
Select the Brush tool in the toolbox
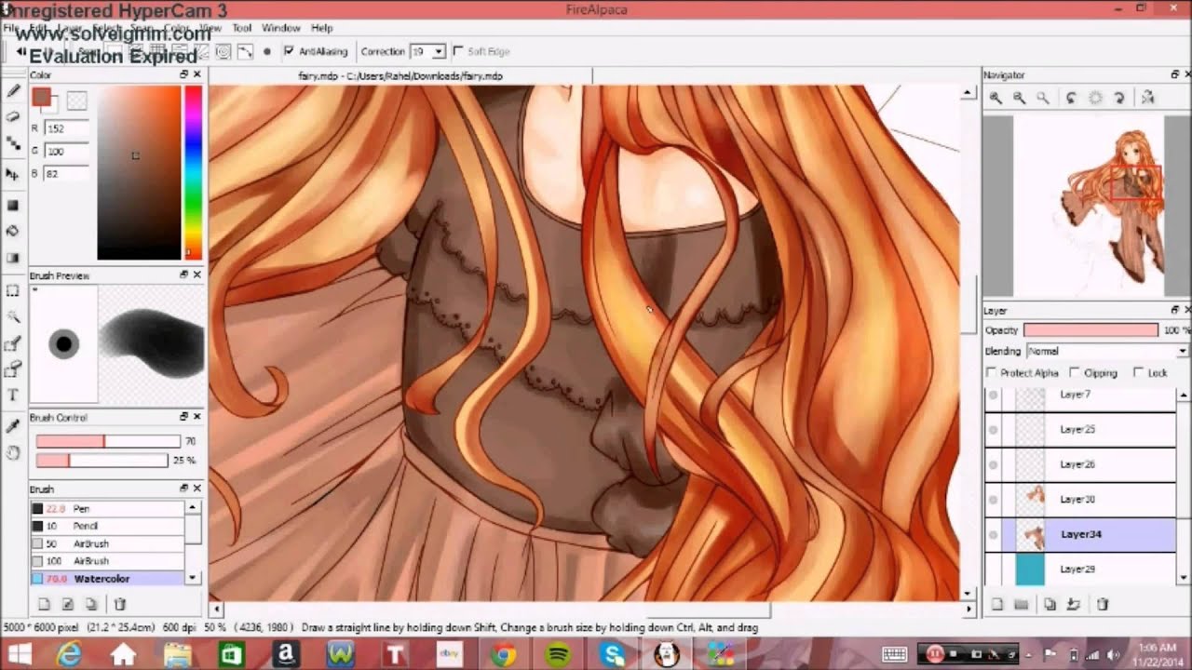click(13, 91)
